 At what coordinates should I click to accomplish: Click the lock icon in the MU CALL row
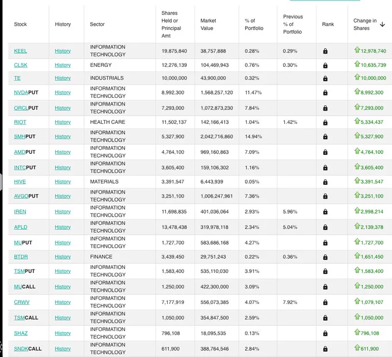325,287
